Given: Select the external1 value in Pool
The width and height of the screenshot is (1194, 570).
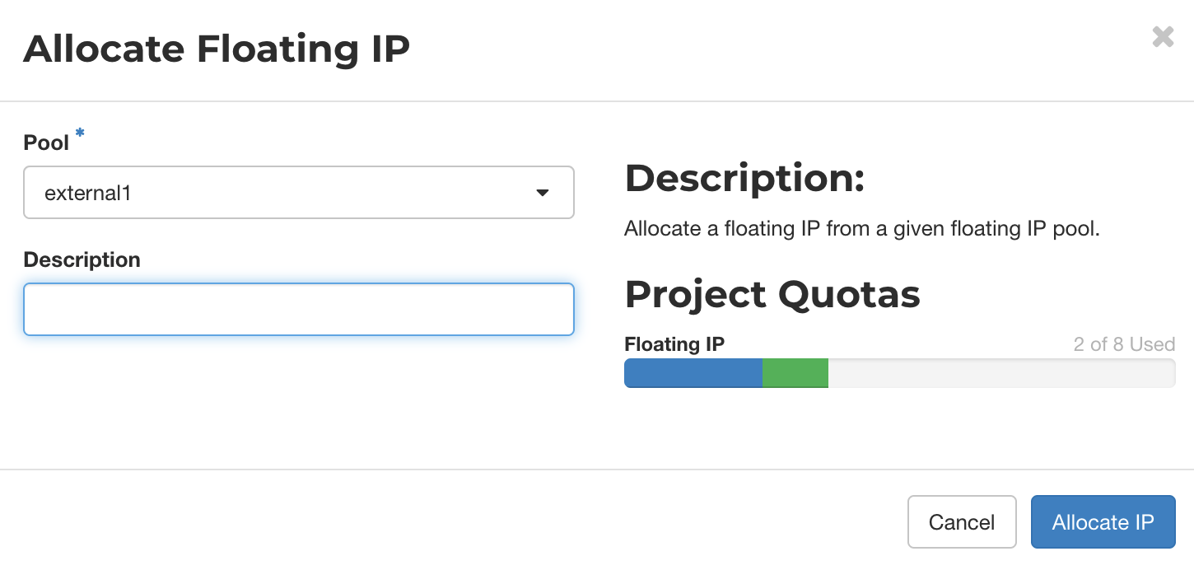Looking at the screenshot, I should (88, 193).
